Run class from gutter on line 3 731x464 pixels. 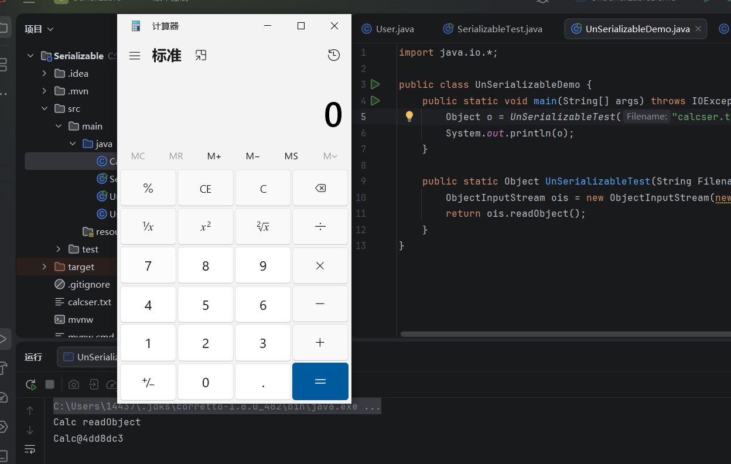click(x=375, y=84)
